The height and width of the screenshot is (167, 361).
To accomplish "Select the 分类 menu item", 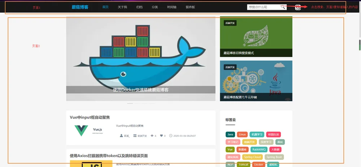I will pyautogui.click(x=155, y=7).
